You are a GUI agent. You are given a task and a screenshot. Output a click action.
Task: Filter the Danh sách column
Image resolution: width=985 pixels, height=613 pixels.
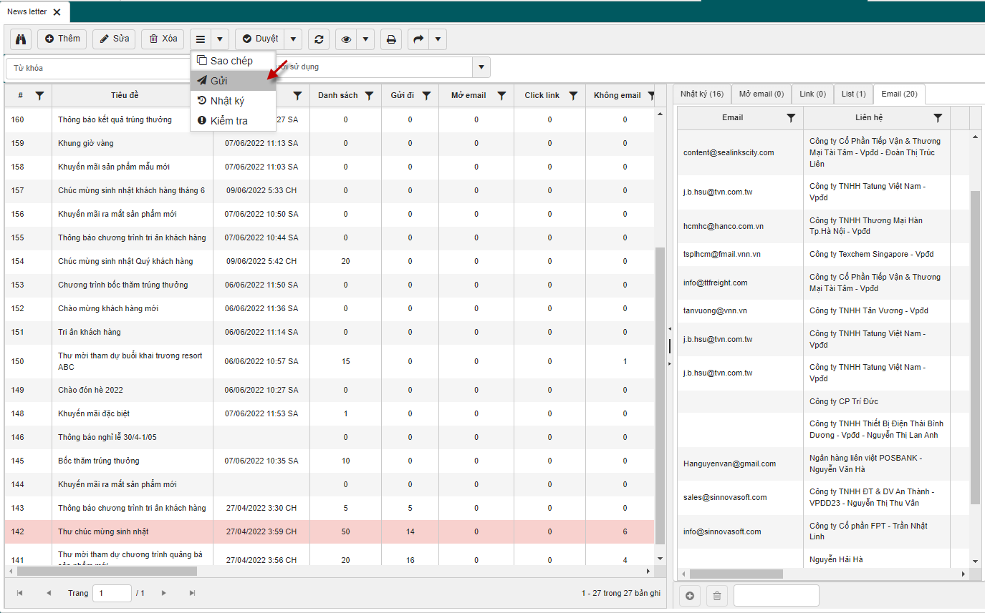[369, 95]
